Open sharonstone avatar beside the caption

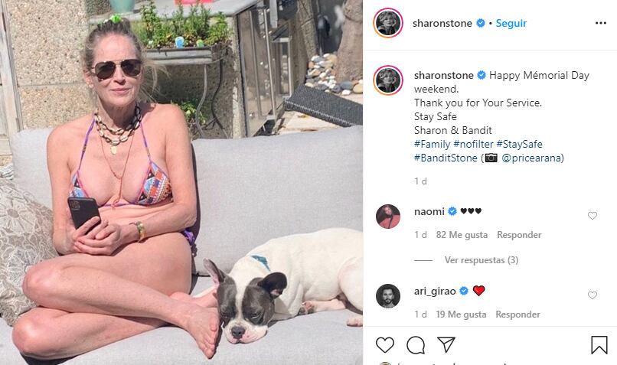[x=388, y=80]
